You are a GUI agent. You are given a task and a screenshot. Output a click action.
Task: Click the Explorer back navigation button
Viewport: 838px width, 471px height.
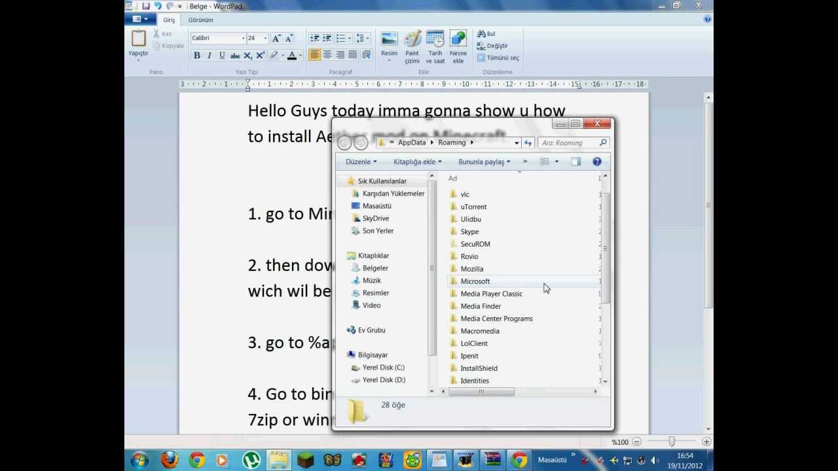click(x=345, y=143)
